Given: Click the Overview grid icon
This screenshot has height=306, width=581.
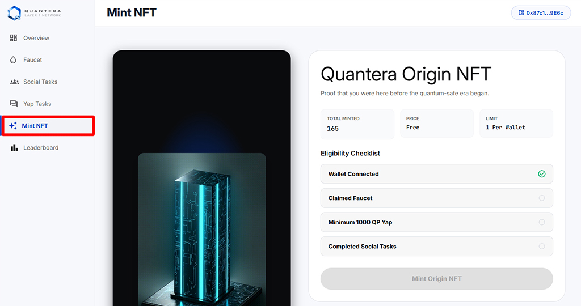Looking at the screenshot, I should (x=14, y=38).
